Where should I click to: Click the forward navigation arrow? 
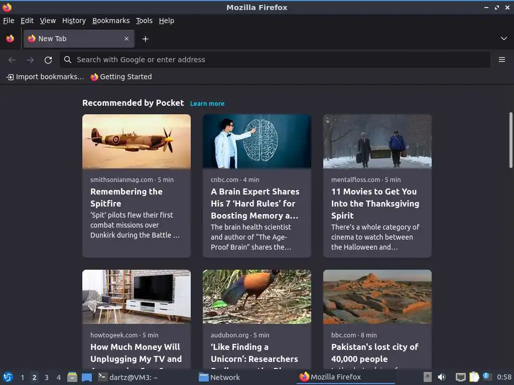(30, 60)
